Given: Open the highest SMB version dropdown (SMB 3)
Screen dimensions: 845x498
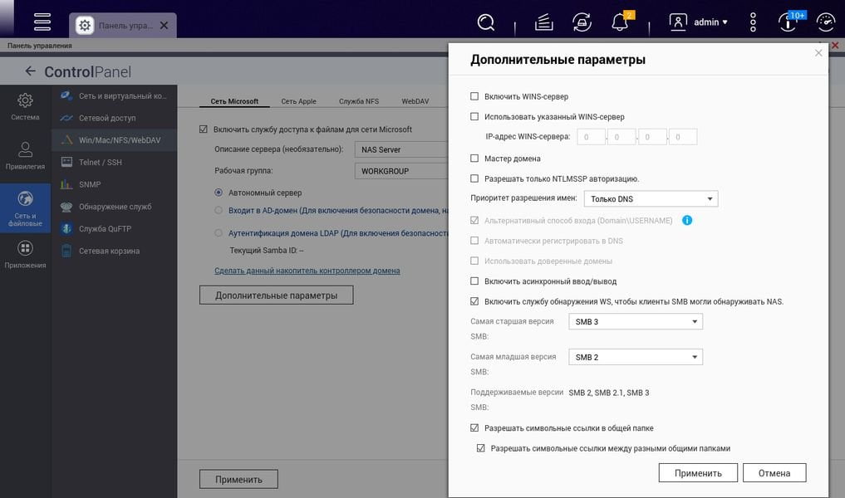Looking at the screenshot, I should 636,321.
